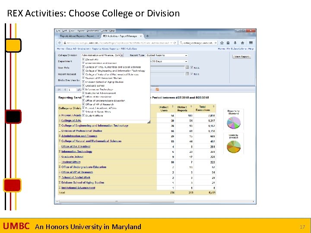Click the dropdown list resize grip
This screenshot has height=233, width=311.
pos(149,122)
